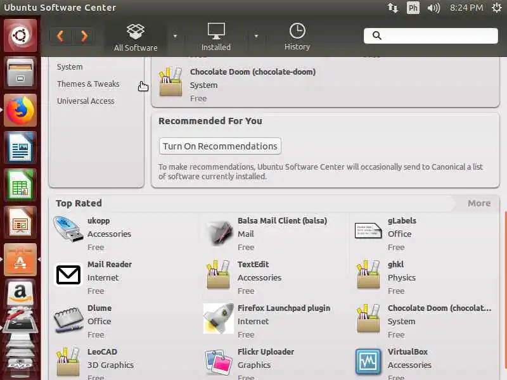The image size is (507, 380).
Task: Open the VirtualBox icon
Action: point(368,361)
